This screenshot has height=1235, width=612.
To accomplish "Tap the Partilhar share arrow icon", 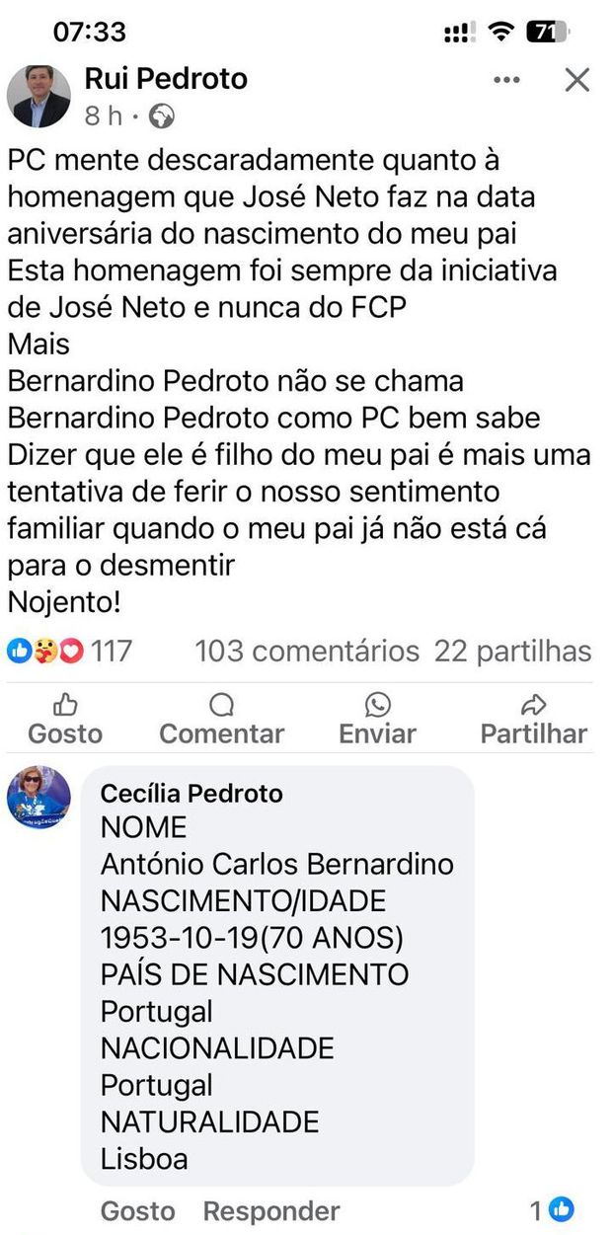I will coord(533,704).
